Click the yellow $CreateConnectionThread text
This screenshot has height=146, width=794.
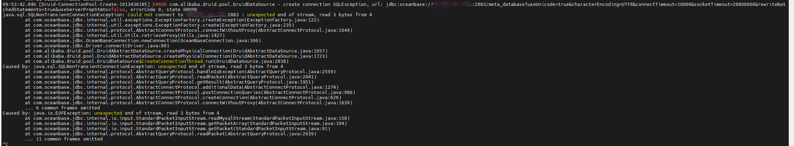tap(171, 61)
